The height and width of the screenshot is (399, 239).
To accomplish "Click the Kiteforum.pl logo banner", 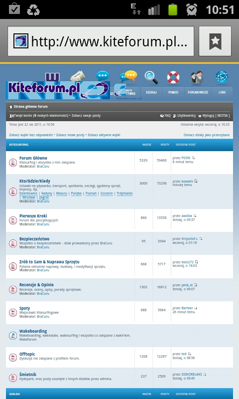I will [58, 90].
